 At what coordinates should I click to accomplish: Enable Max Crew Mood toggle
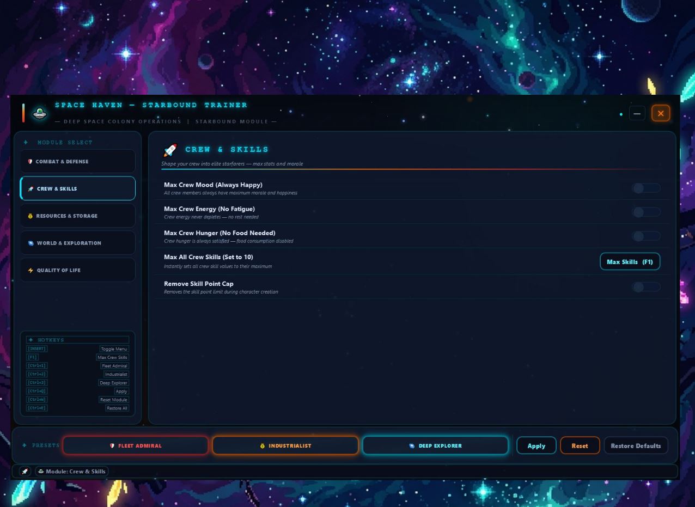click(646, 188)
